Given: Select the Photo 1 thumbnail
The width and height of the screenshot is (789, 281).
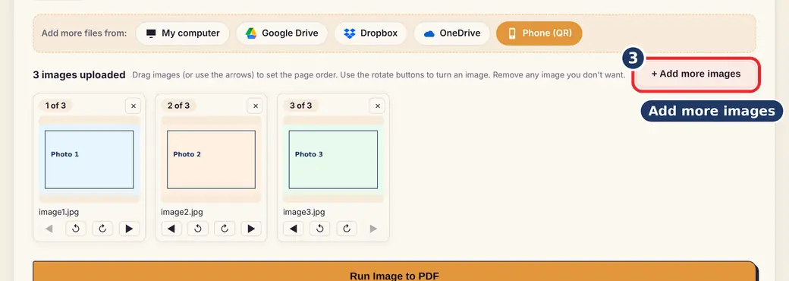Looking at the screenshot, I should pos(89,159).
